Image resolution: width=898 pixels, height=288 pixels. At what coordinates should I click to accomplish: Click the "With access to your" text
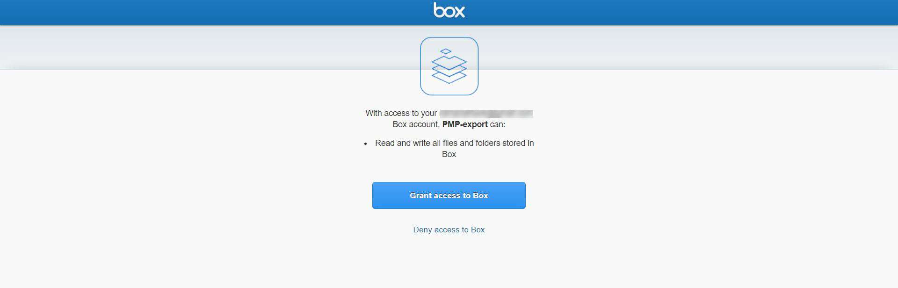pyautogui.click(x=401, y=113)
